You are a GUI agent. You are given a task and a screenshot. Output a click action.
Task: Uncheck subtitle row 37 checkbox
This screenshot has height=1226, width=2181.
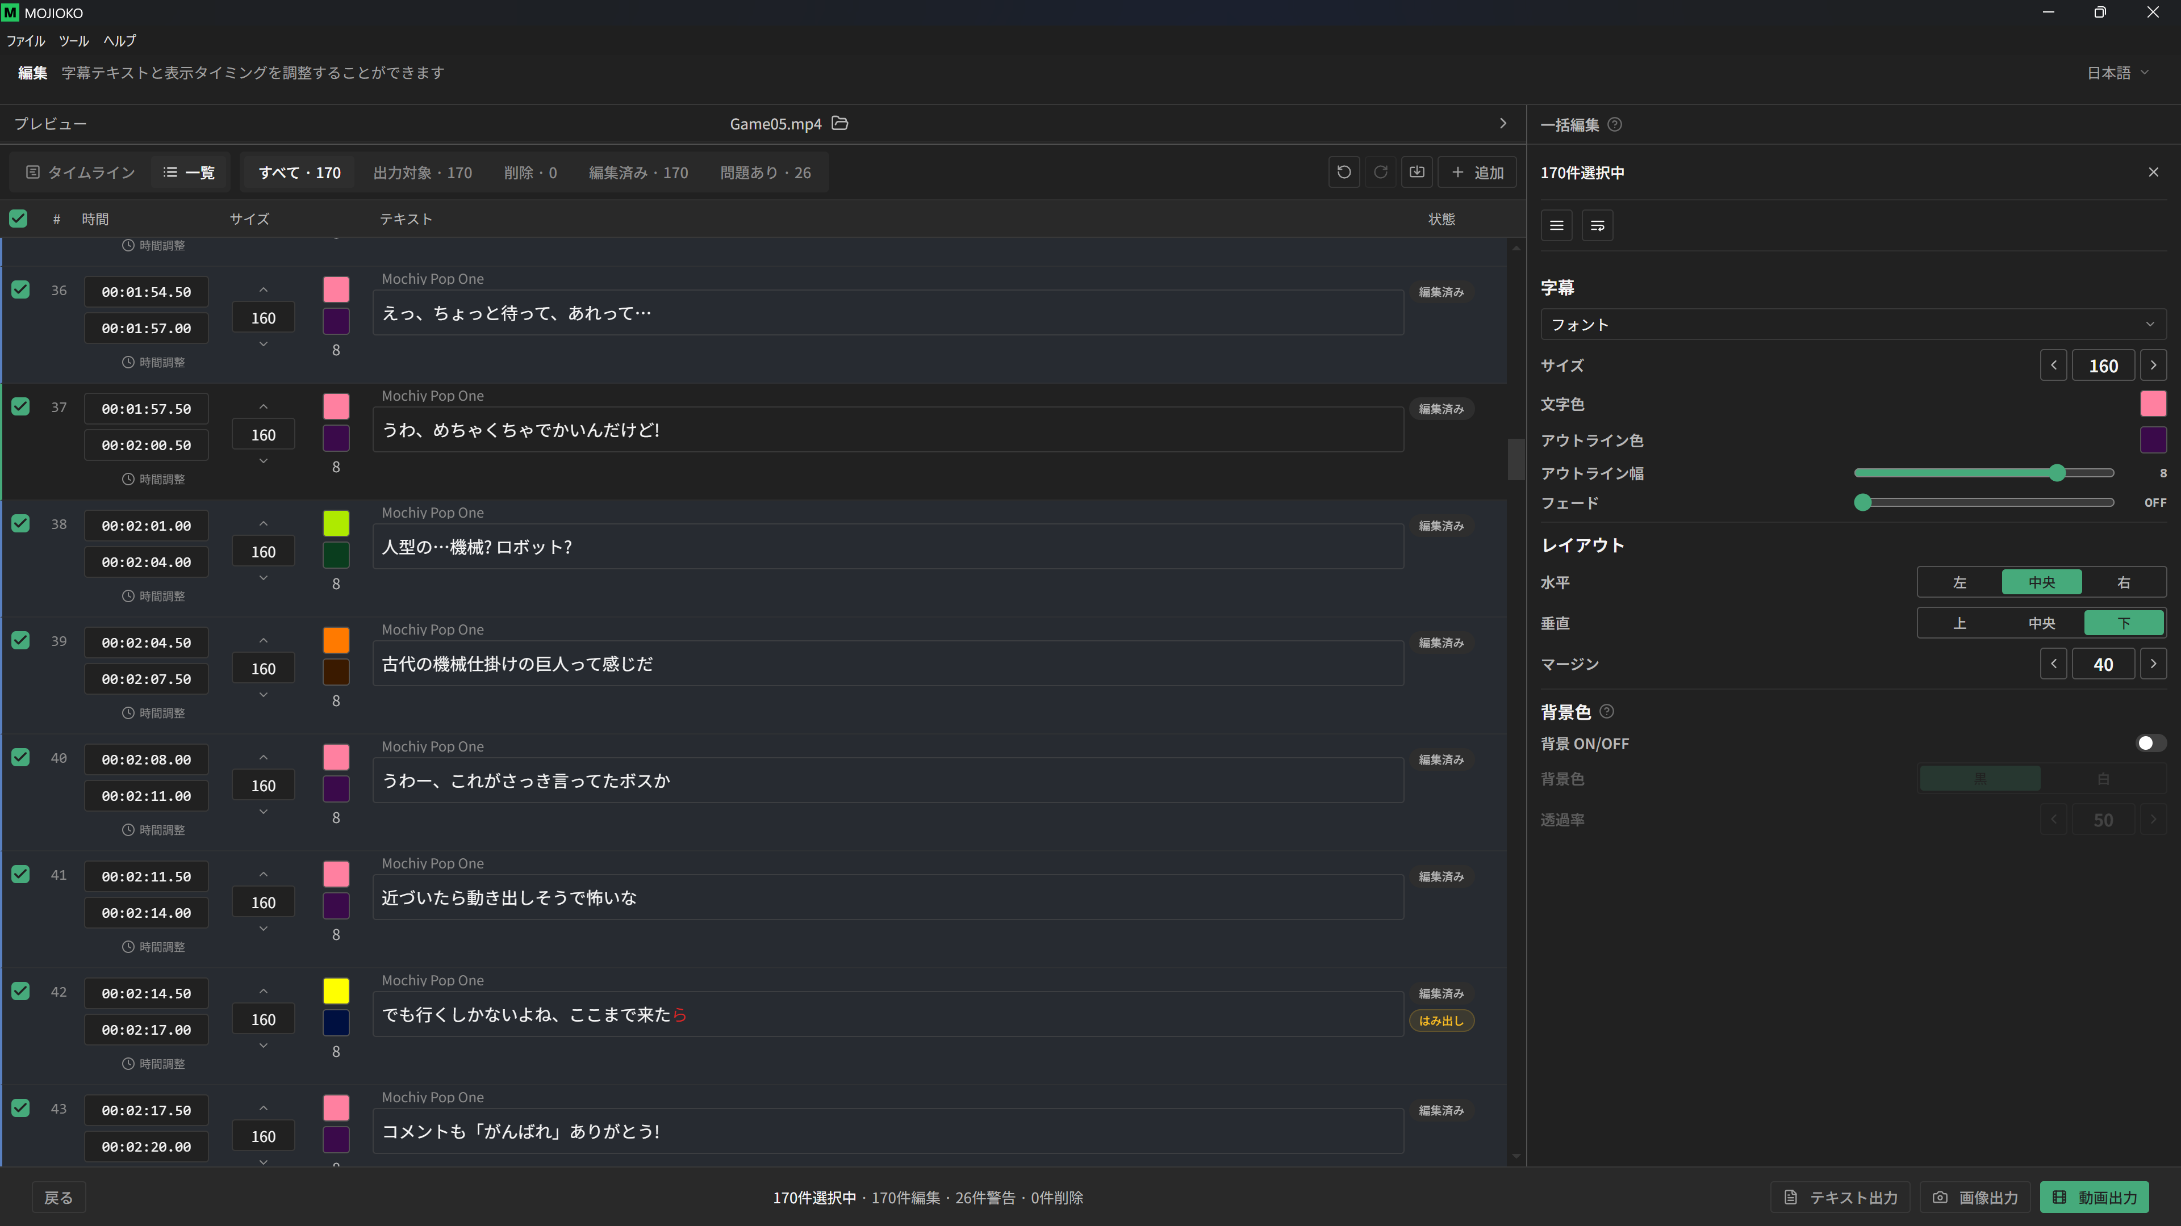pos(20,407)
